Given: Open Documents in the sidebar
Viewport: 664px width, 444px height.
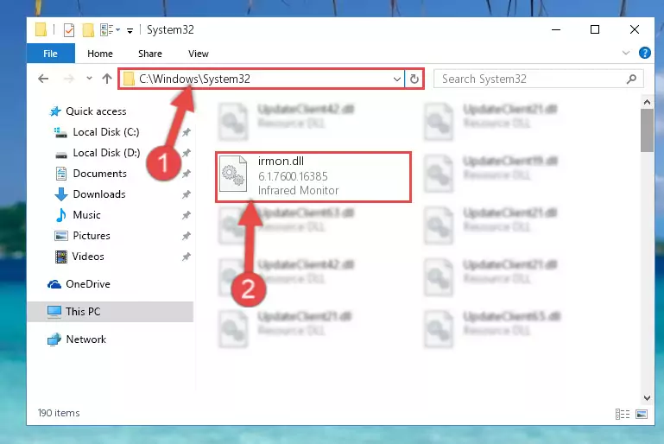Looking at the screenshot, I should pos(99,174).
